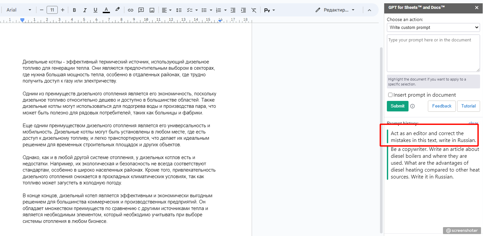Open the Arial font dropdown
This screenshot has height=236, width=483.
(x=19, y=10)
